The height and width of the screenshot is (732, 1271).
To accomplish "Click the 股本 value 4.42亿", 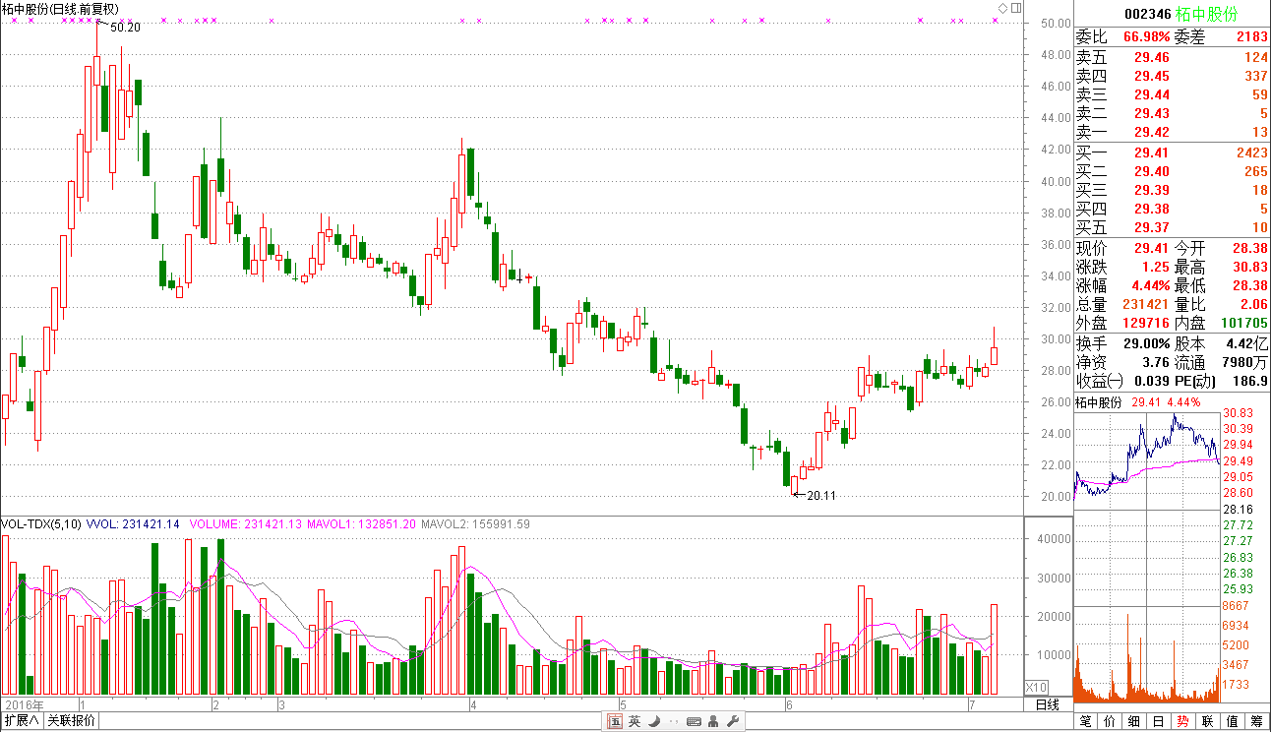I will (1247, 344).
